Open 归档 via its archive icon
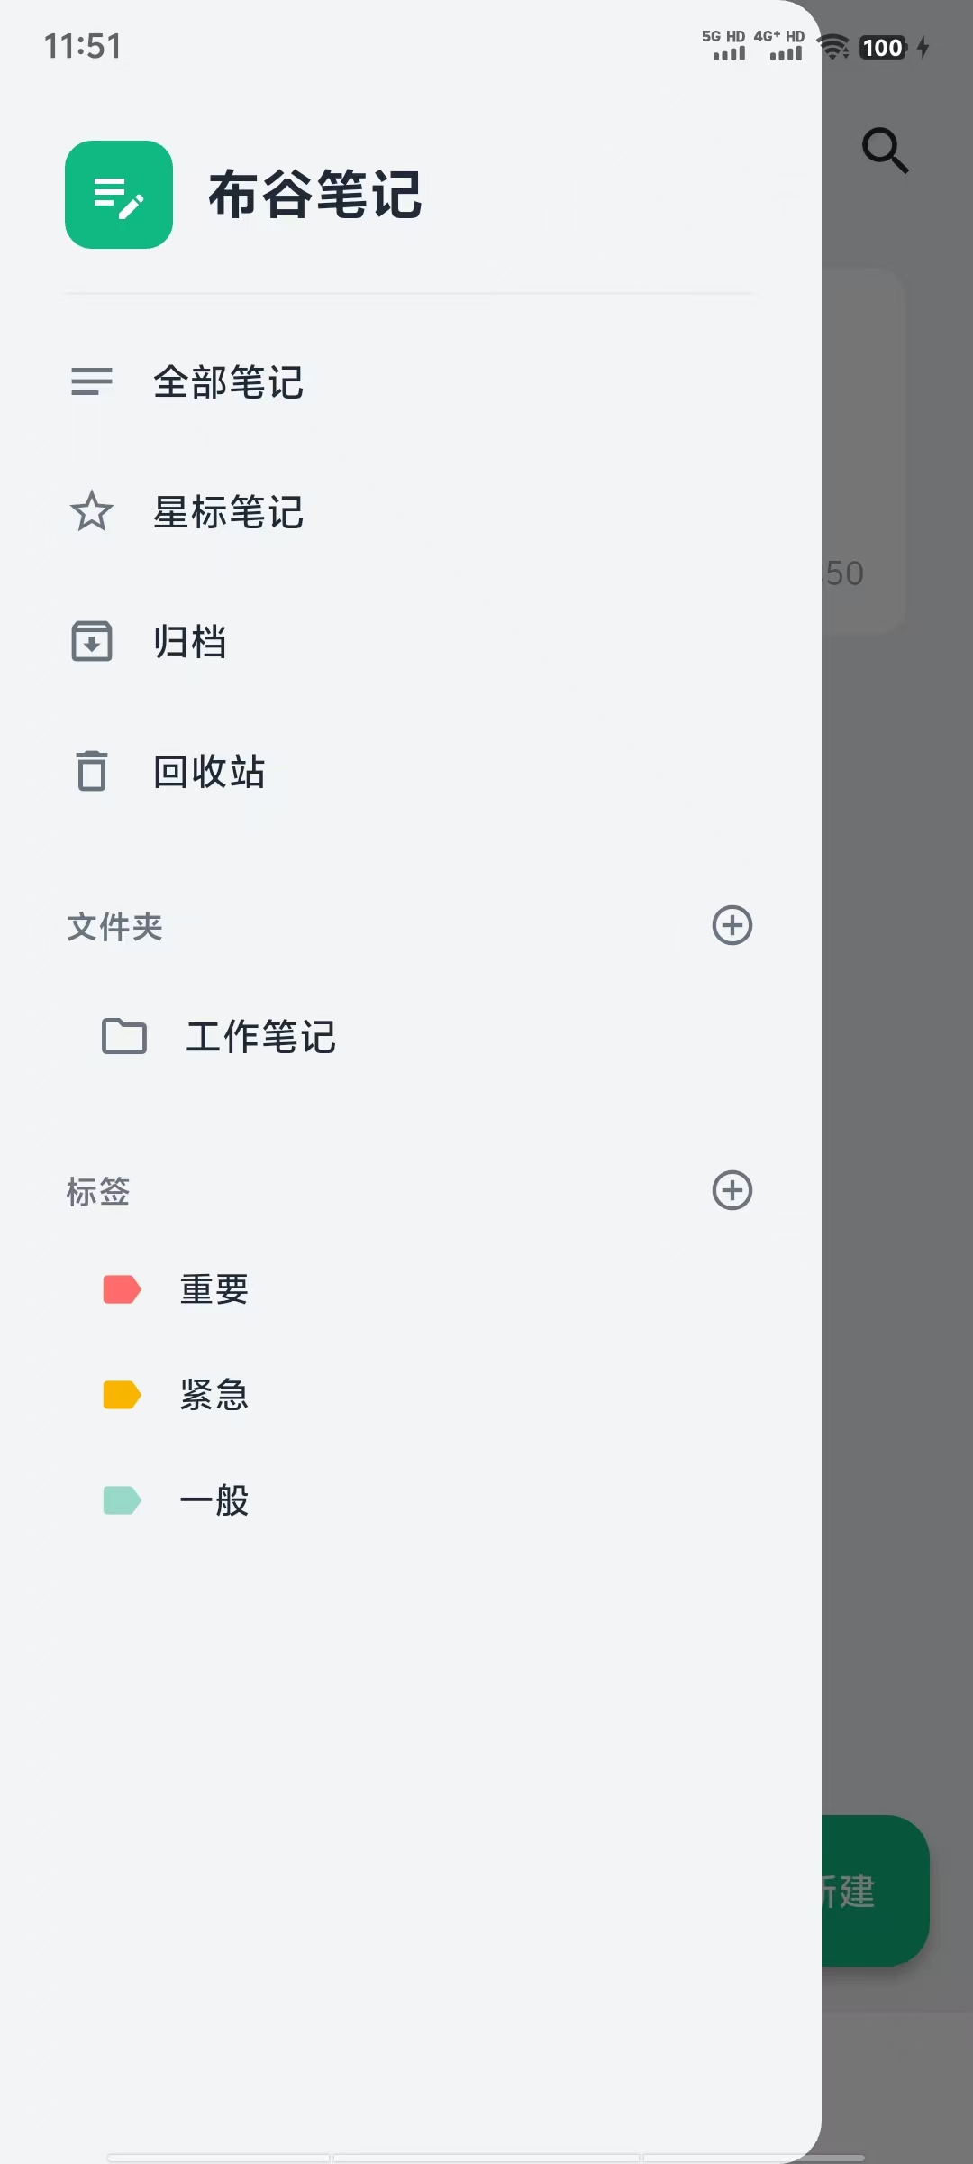The width and height of the screenshot is (973, 2164). tap(90, 641)
